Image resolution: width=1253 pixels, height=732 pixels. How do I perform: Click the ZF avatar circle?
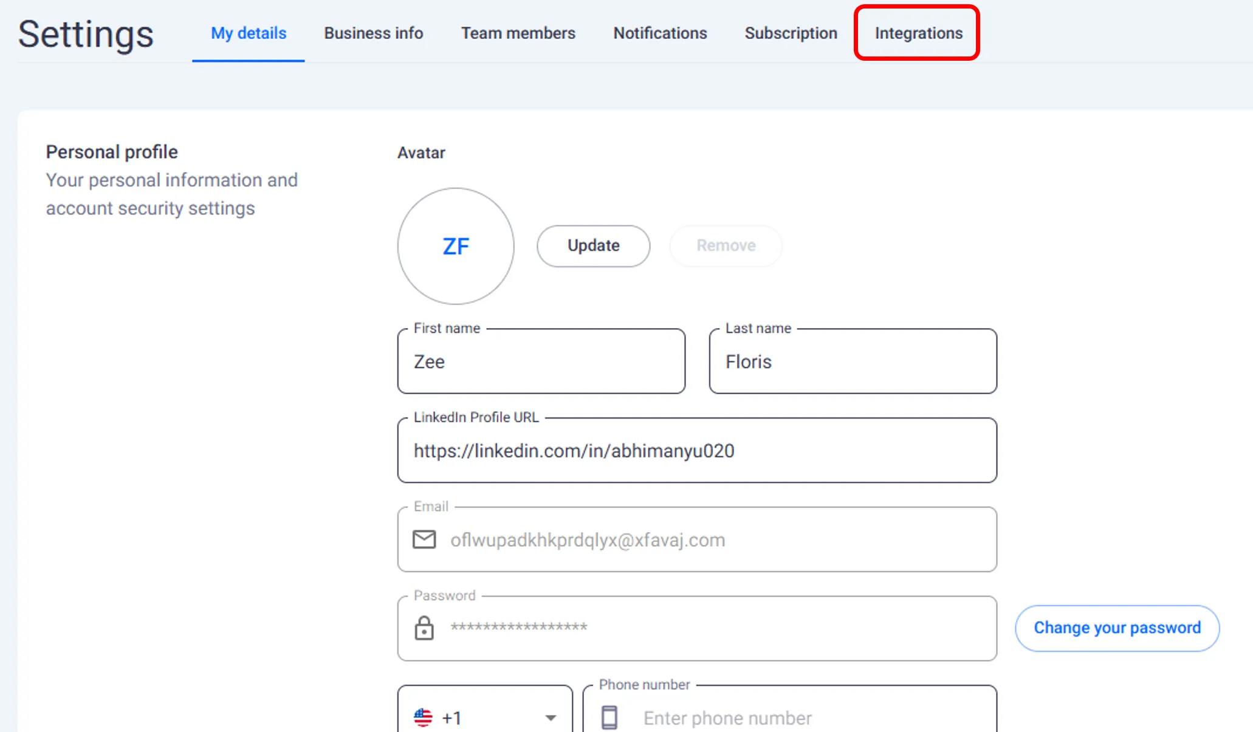click(456, 246)
